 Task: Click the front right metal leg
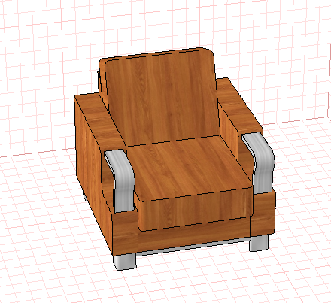(259, 243)
